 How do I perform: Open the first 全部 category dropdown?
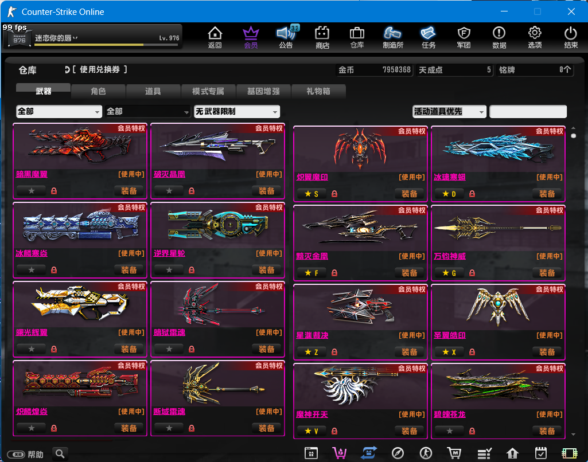pos(59,111)
